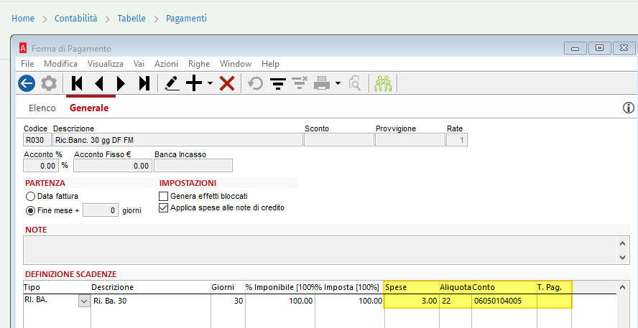Click the Descrizione field Ric.Banc. 30 gg DF FM
This screenshot has width=638, height=328.
point(177,140)
